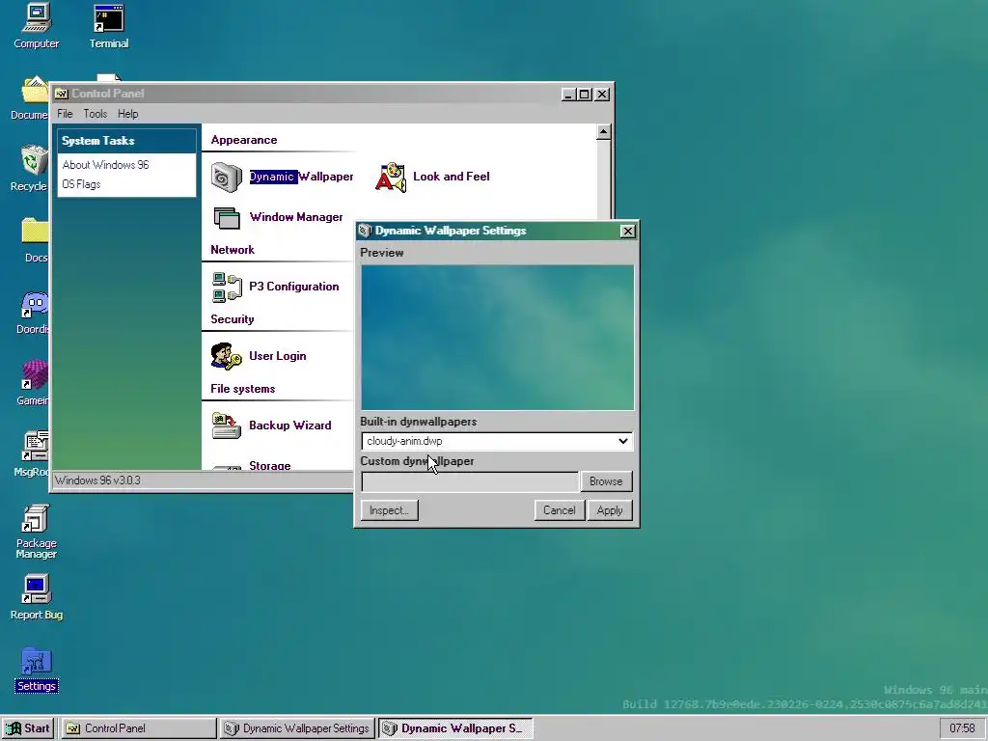Select the Settings desktop icon
Viewport: 988px width, 741px height.
[36, 670]
